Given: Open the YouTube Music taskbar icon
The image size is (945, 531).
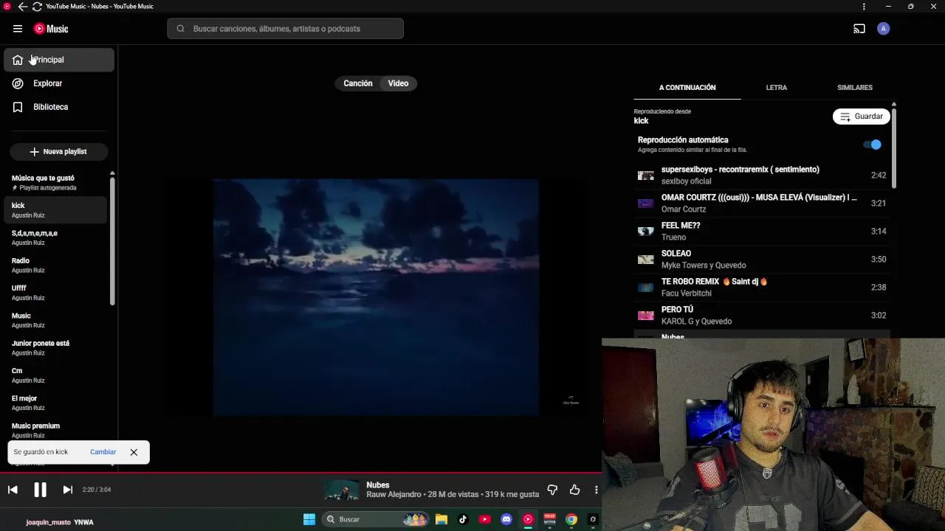Looking at the screenshot, I should [528, 519].
